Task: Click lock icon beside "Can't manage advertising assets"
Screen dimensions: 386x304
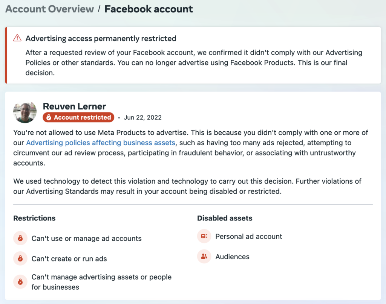Action: pos(20,282)
